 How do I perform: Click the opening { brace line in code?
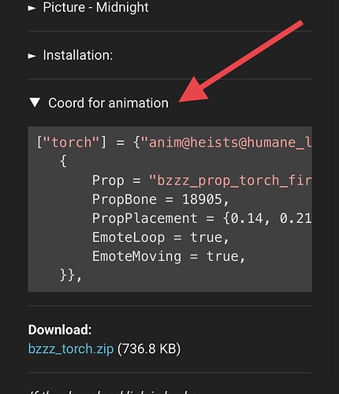click(63, 161)
